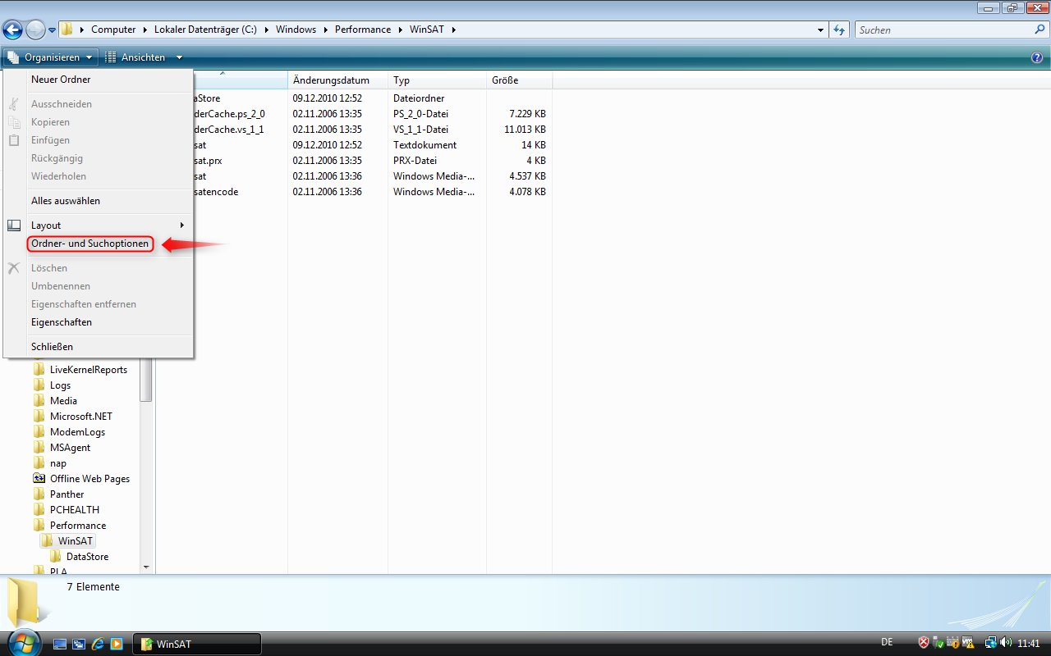Open the address bar history dropdown
The image size is (1051, 656).
point(819,30)
